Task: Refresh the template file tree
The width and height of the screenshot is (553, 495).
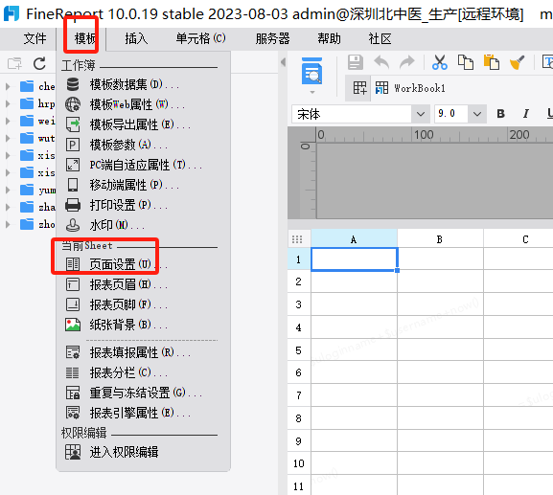Action: pos(39,64)
